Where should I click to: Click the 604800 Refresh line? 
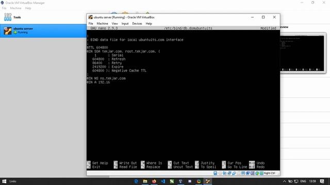click(109, 59)
